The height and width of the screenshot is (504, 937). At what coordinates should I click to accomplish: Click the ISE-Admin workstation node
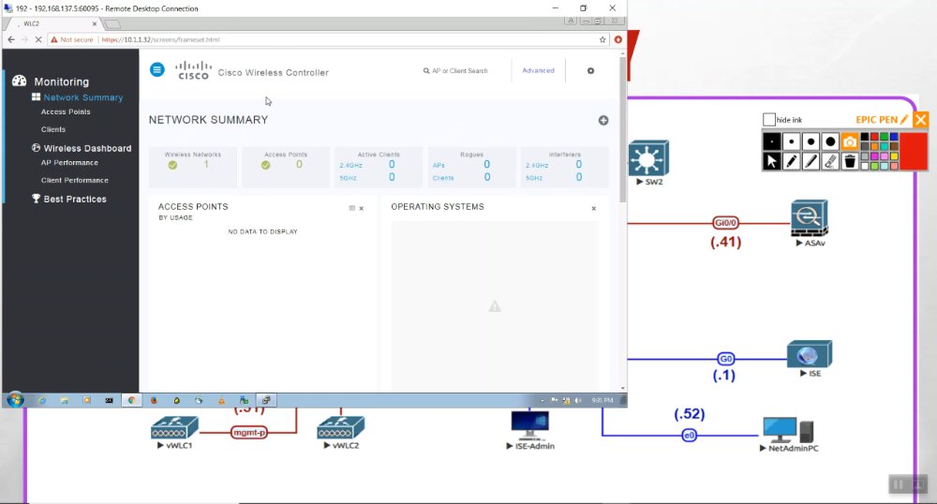pos(530,425)
